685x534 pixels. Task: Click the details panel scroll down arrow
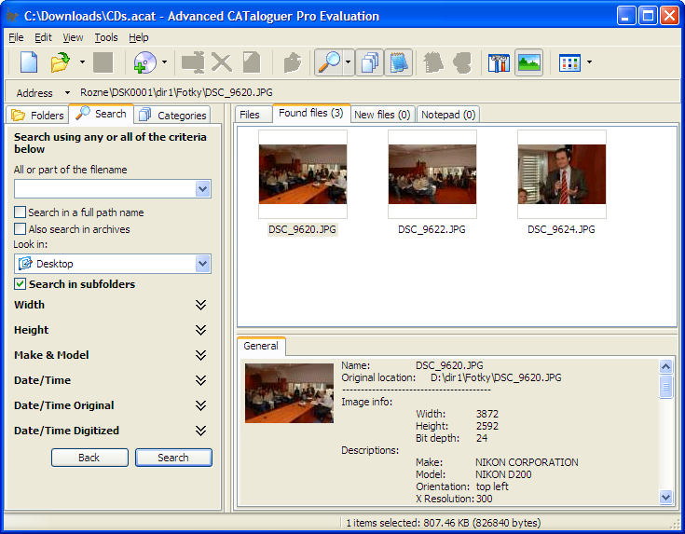click(x=665, y=497)
